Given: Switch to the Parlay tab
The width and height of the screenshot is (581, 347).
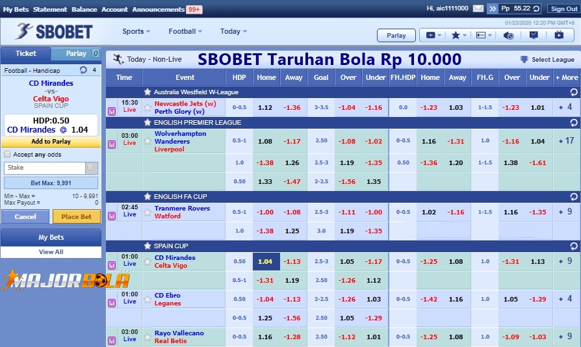Looking at the screenshot, I should pos(76,53).
